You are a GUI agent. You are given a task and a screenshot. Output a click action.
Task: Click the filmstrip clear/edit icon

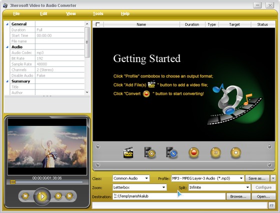(x=171, y=152)
